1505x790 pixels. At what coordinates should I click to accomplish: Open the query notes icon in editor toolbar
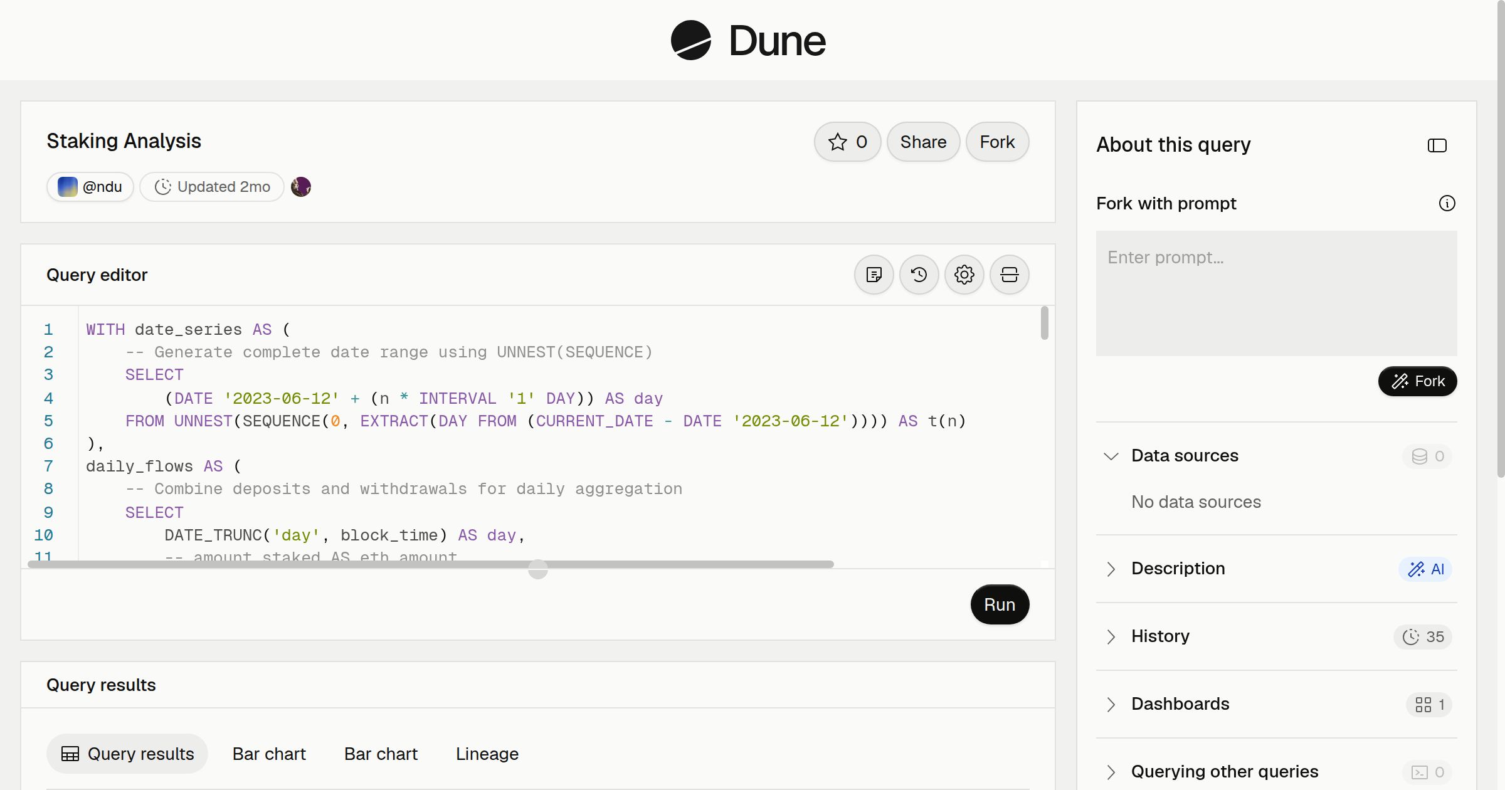pyautogui.click(x=874, y=275)
